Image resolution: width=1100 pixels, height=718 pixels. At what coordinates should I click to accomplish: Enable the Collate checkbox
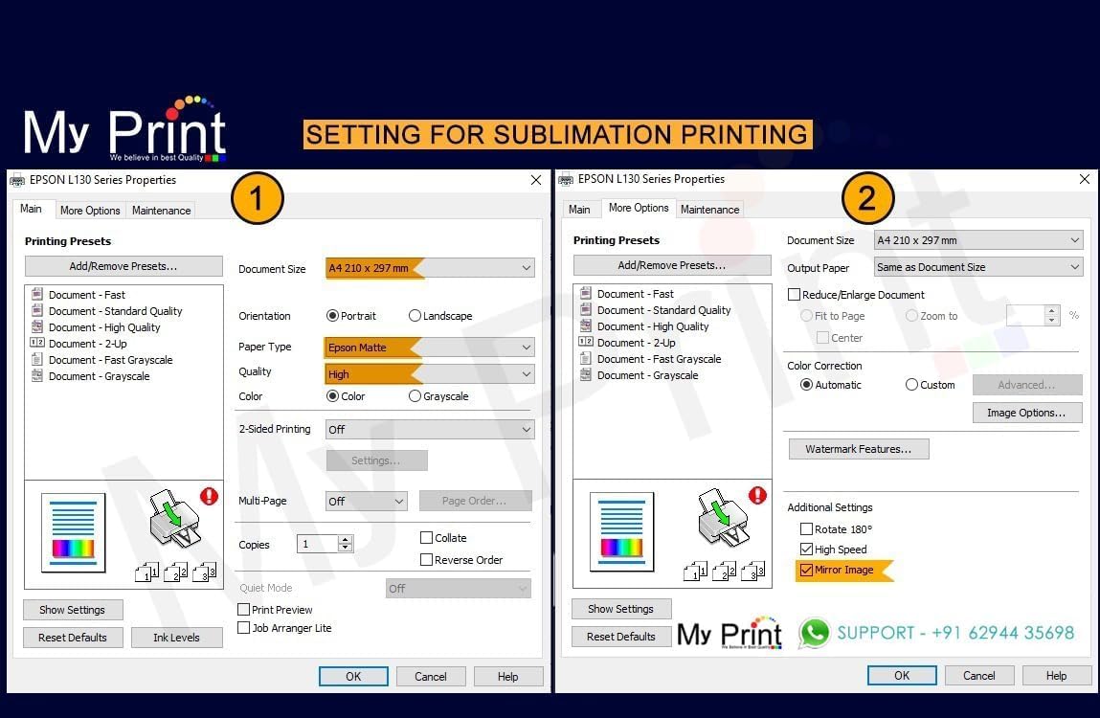tap(426, 538)
